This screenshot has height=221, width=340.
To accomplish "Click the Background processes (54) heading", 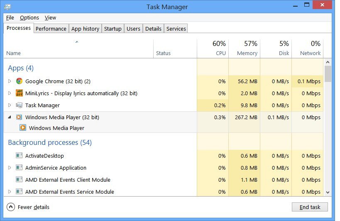I will (50, 142).
